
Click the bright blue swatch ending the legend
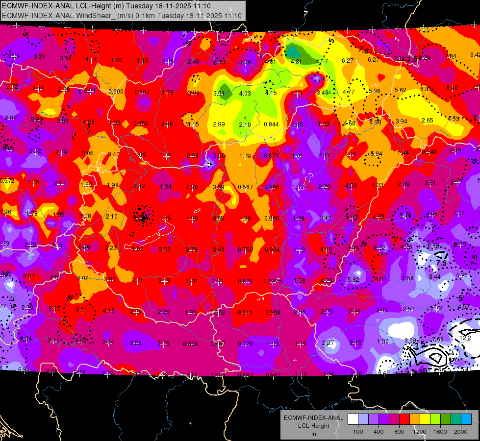(466, 419)
